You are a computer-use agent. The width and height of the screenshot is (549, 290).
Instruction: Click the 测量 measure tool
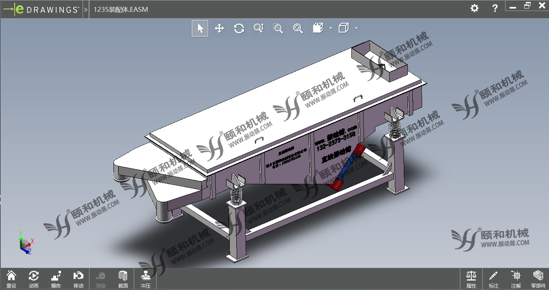(101, 279)
